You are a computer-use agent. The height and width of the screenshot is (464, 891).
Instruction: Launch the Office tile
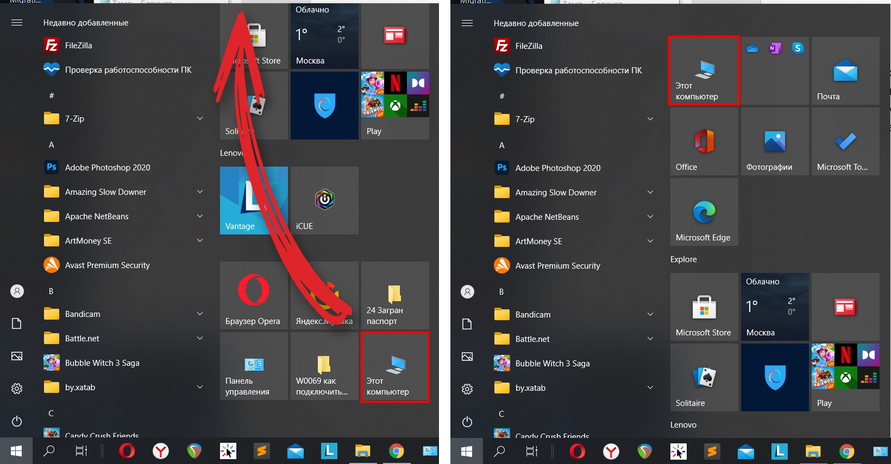tap(704, 141)
